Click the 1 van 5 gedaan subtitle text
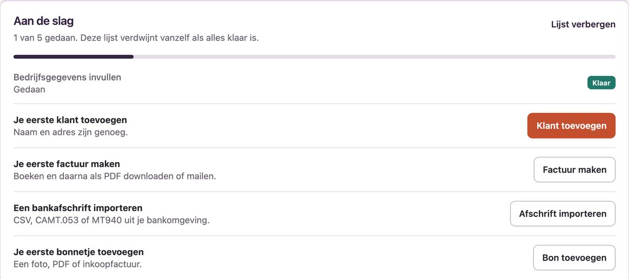Screen dimensions: 629x279 (136, 38)
